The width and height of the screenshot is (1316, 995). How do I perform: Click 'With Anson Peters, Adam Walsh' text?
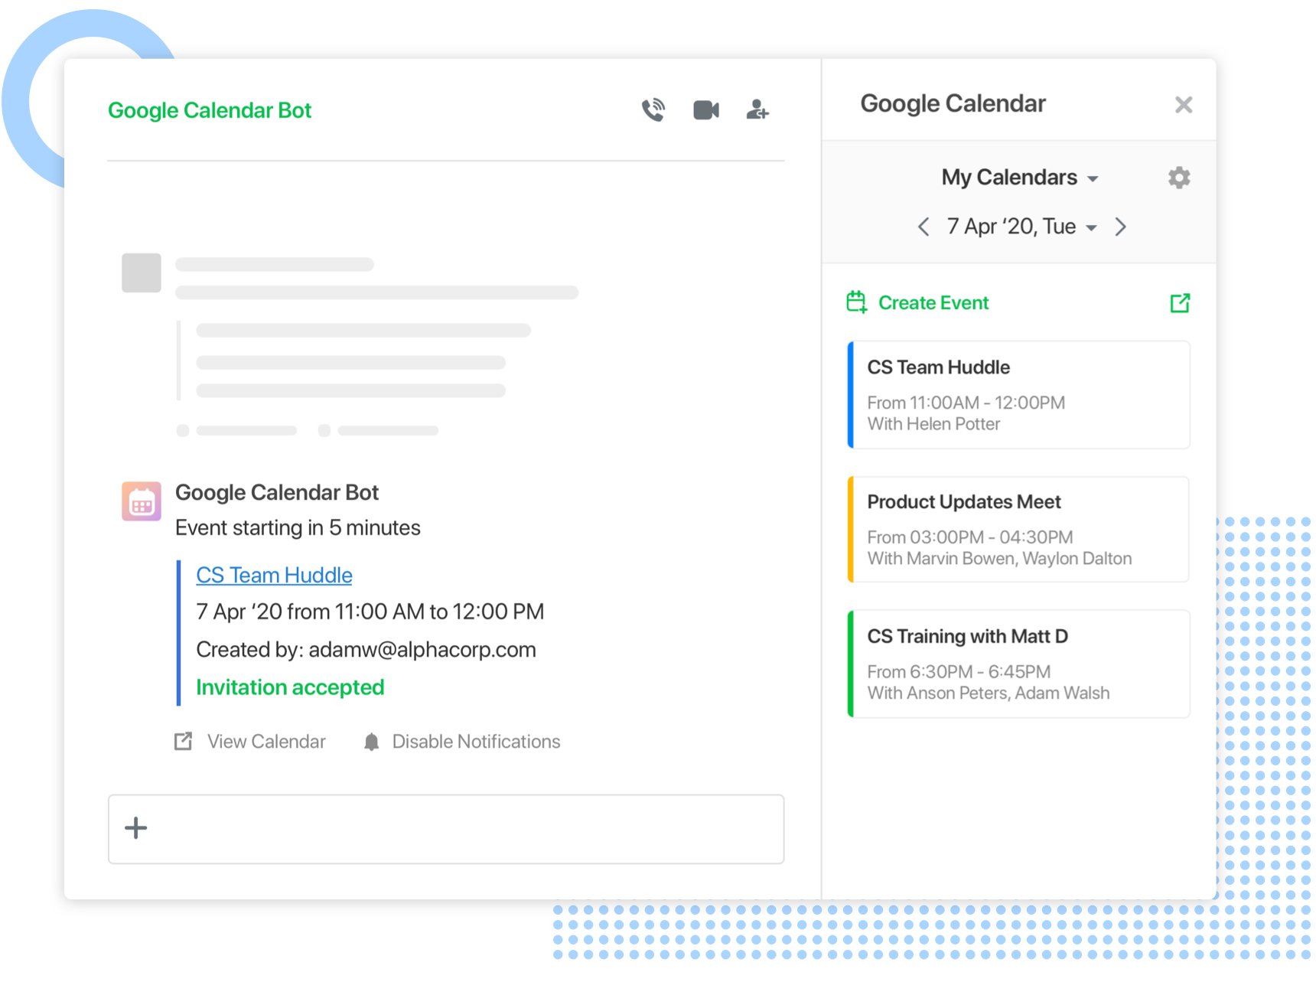tap(989, 693)
